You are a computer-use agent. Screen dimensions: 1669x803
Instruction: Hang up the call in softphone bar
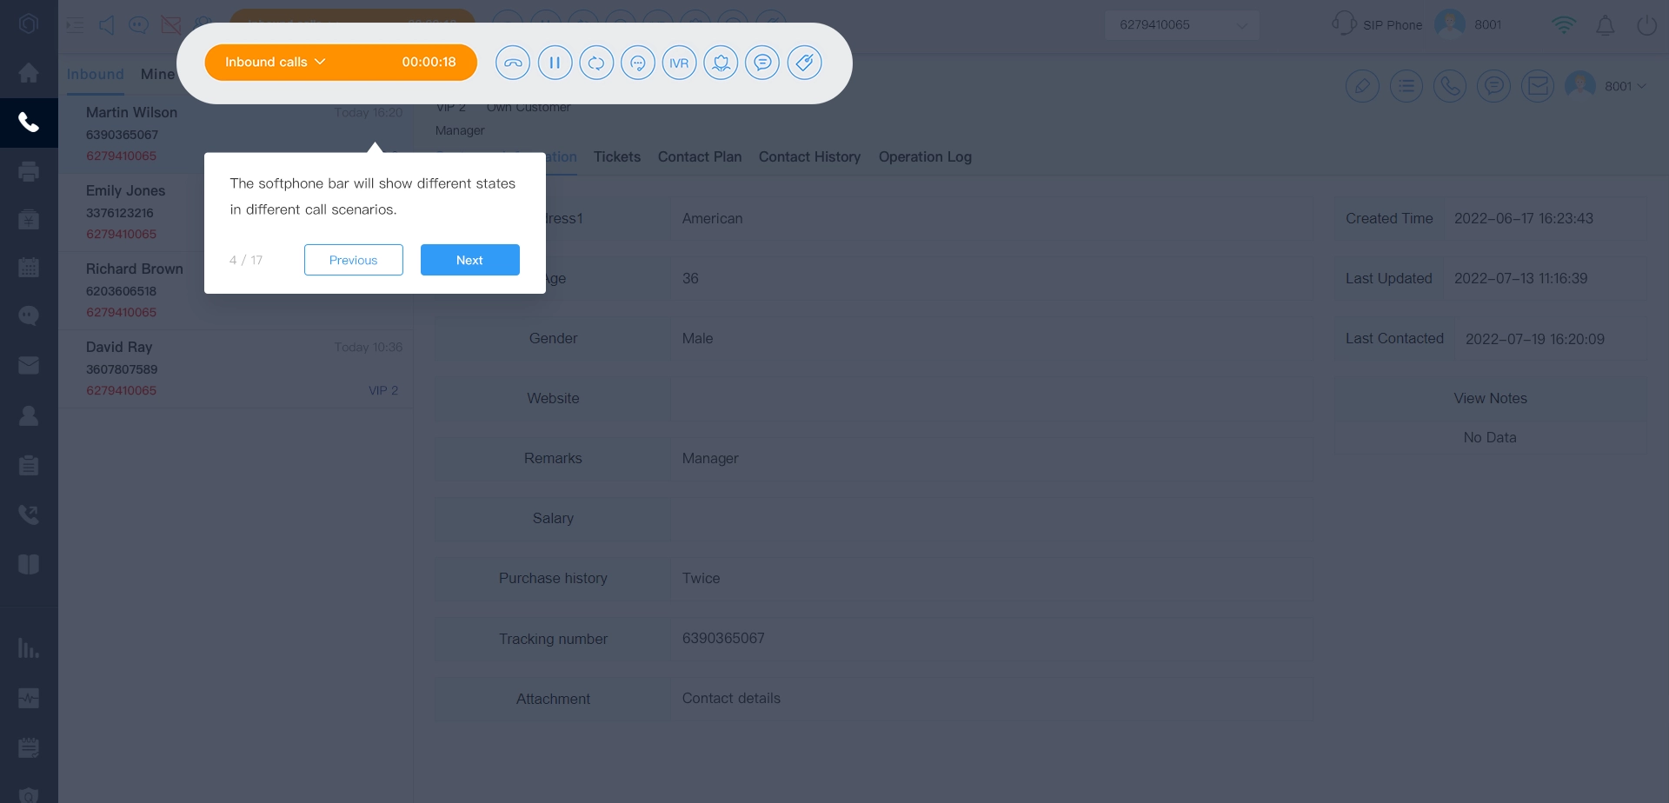tap(513, 63)
